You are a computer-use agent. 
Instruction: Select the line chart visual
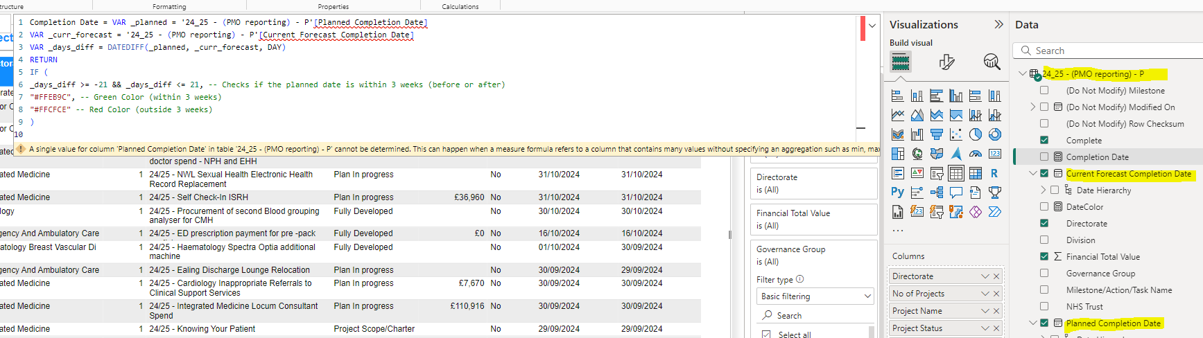point(897,115)
